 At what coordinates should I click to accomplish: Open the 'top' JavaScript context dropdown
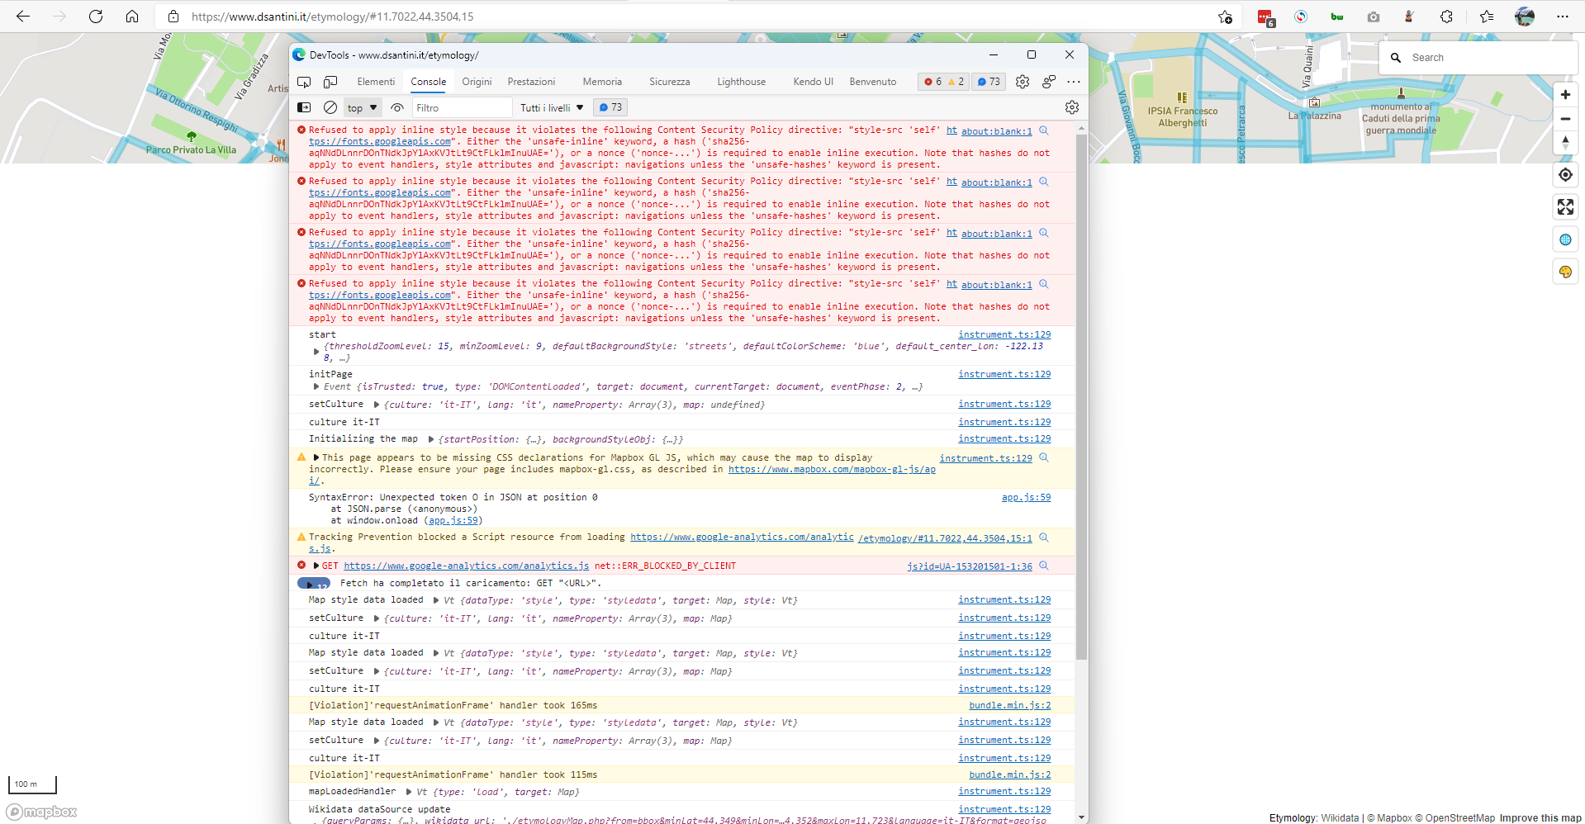point(361,107)
